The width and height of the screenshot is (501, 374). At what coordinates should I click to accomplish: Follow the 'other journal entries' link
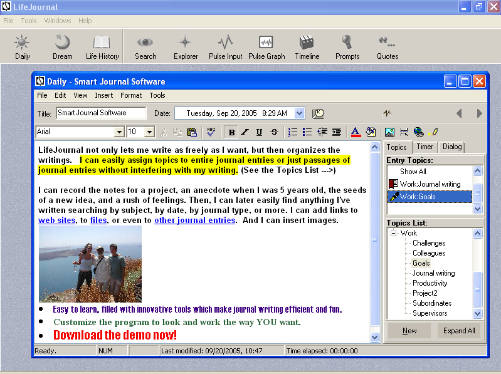pyautogui.click(x=194, y=220)
